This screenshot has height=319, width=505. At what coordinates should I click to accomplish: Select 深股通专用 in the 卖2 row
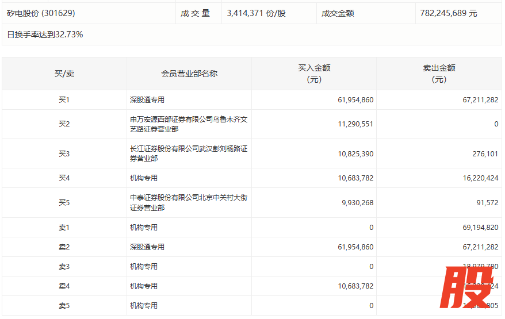[147, 247]
